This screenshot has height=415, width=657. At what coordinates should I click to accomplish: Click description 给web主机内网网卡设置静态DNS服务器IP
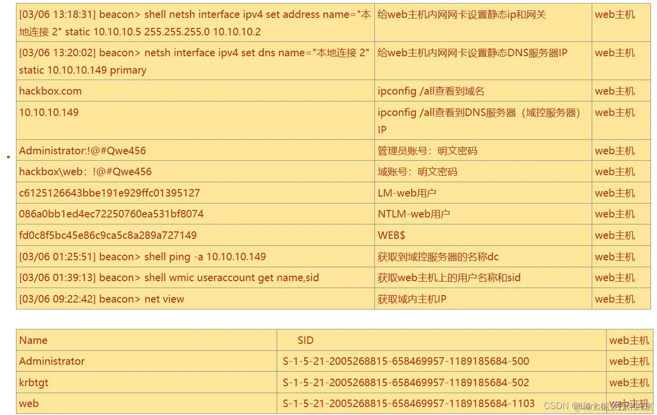[473, 53]
